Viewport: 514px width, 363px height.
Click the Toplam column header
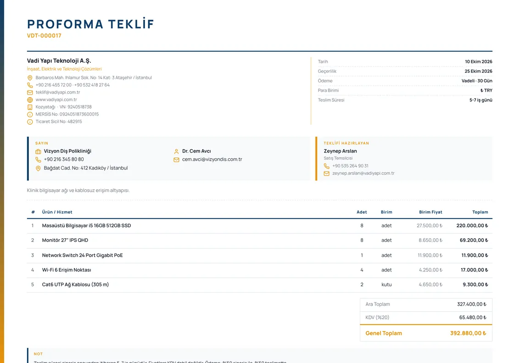(x=480, y=212)
